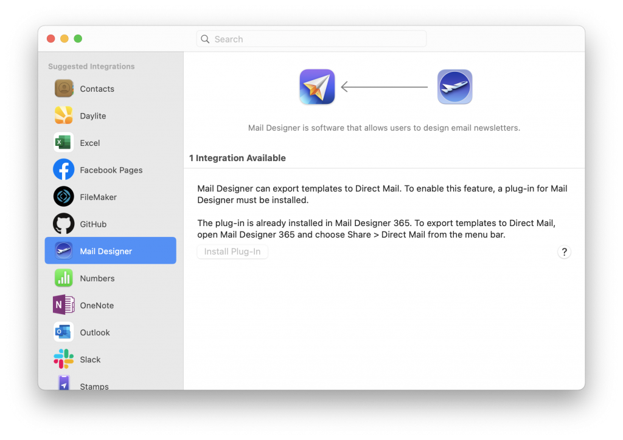Choose Numbers from the integrations list
The image size is (623, 440).
pos(111,278)
